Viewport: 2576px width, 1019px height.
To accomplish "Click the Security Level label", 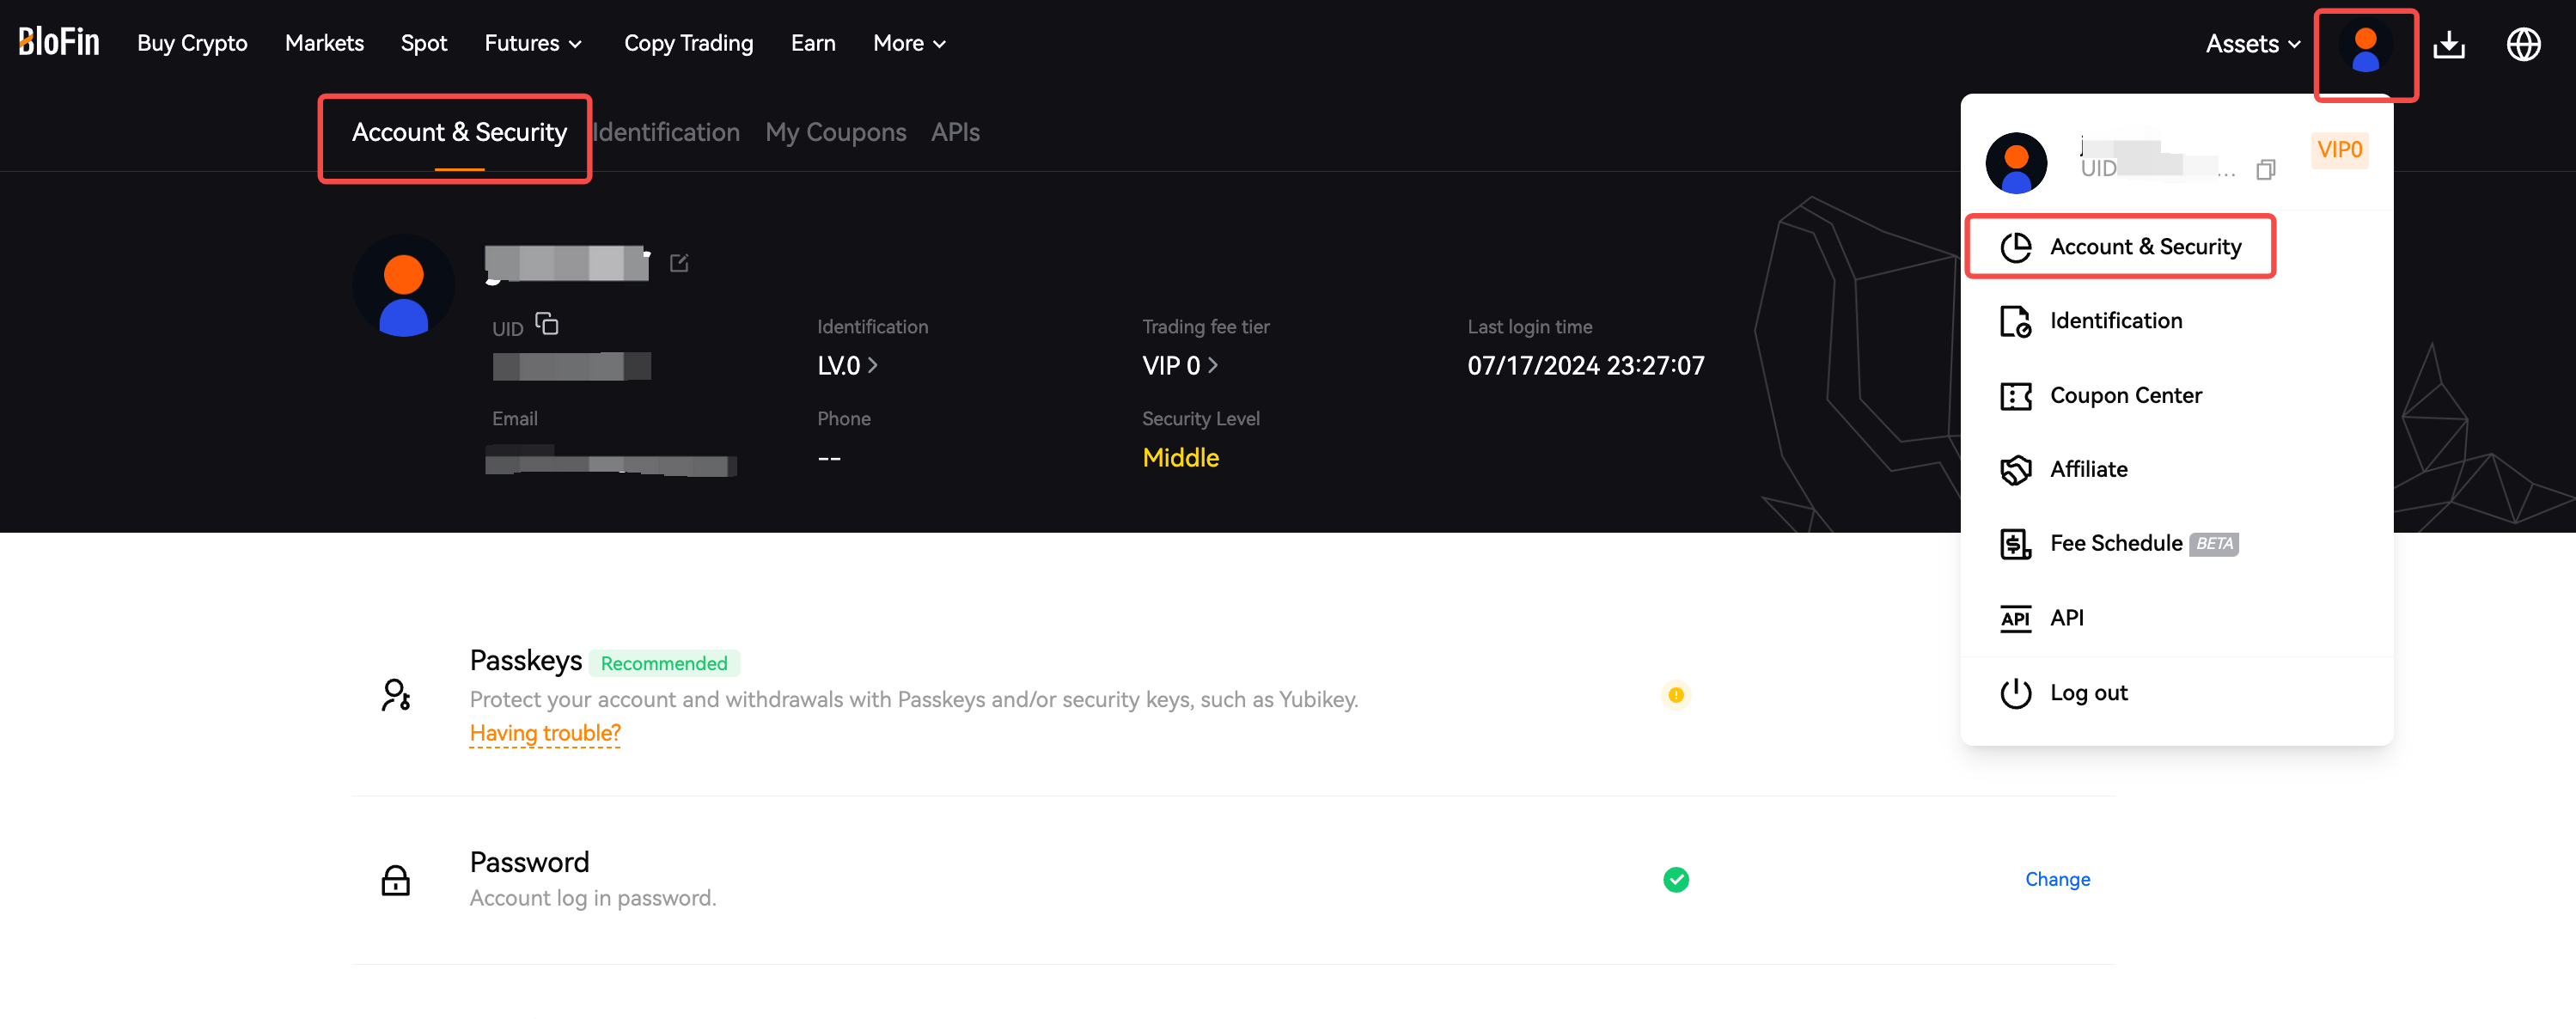I will [1200, 419].
